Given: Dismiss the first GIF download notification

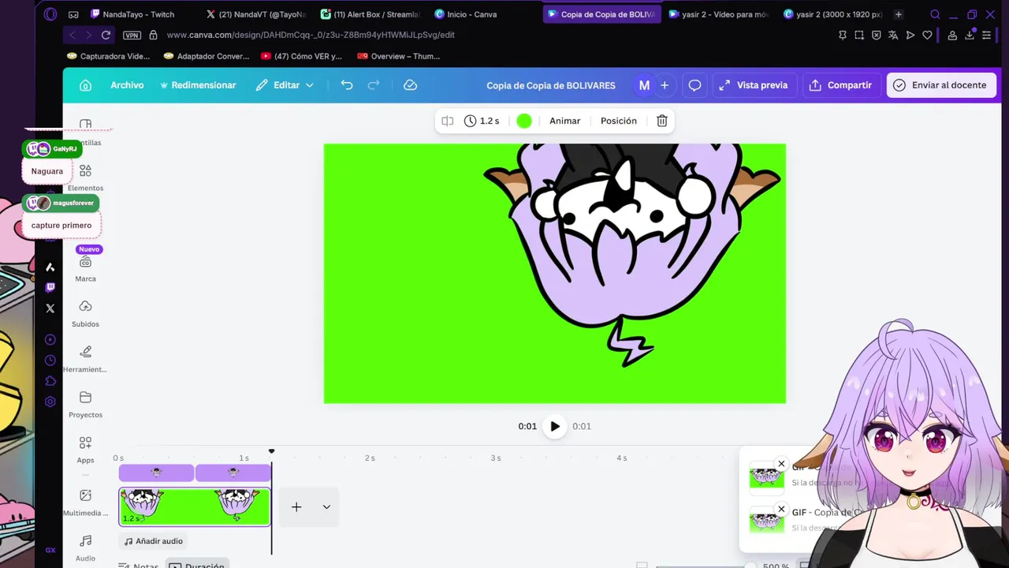Looking at the screenshot, I should click(781, 464).
